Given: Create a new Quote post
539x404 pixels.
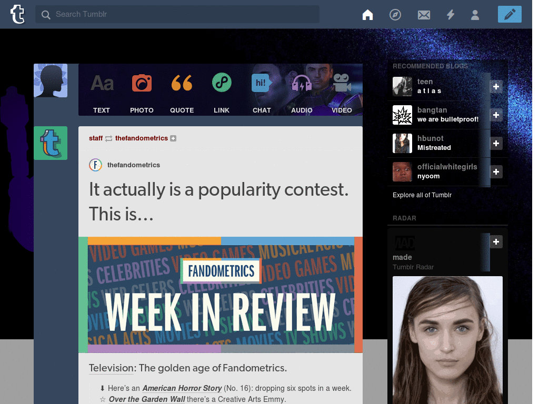Looking at the screenshot, I should 182,93.
